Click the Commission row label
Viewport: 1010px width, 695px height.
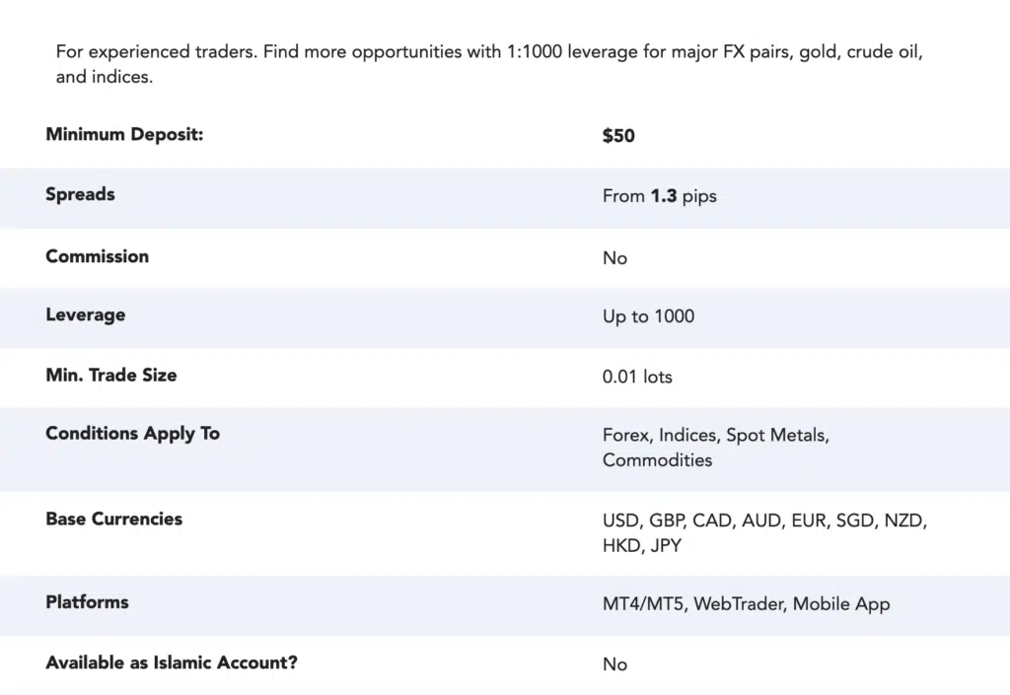[x=98, y=256]
